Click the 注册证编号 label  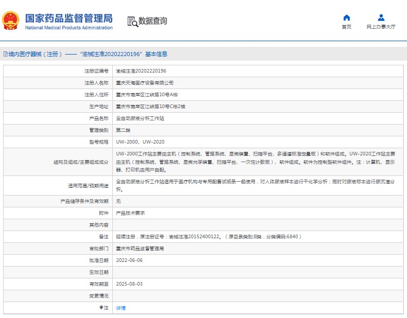96,71
